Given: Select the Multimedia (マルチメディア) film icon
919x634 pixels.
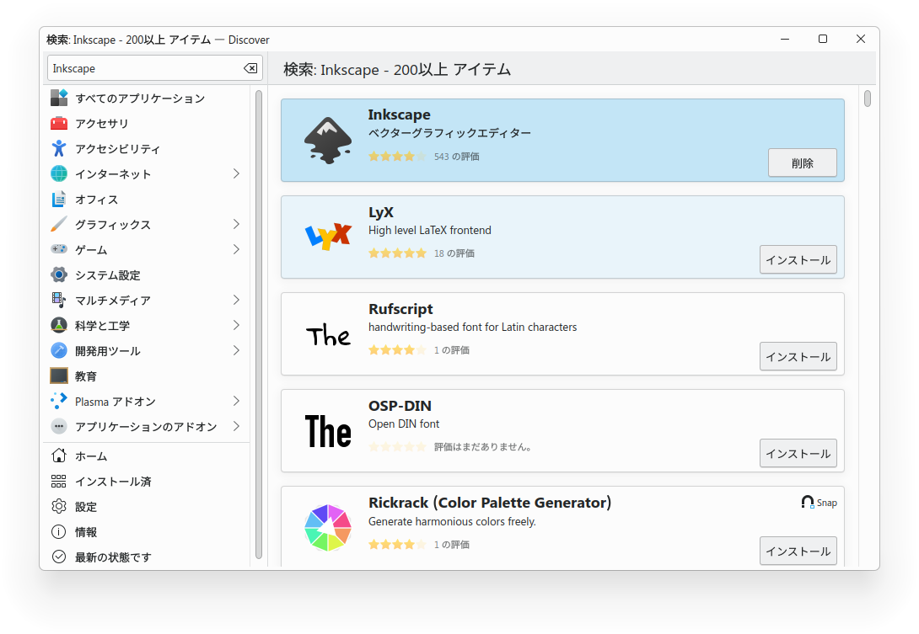Looking at the screenshot, I should pyautogui.click(x=59, y=300).
